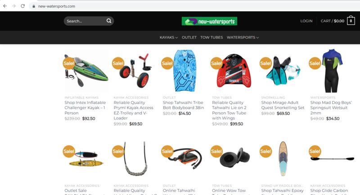The image size is (360, 195).
Task: Click the browser forward arrow
Action: click(14, 6)
